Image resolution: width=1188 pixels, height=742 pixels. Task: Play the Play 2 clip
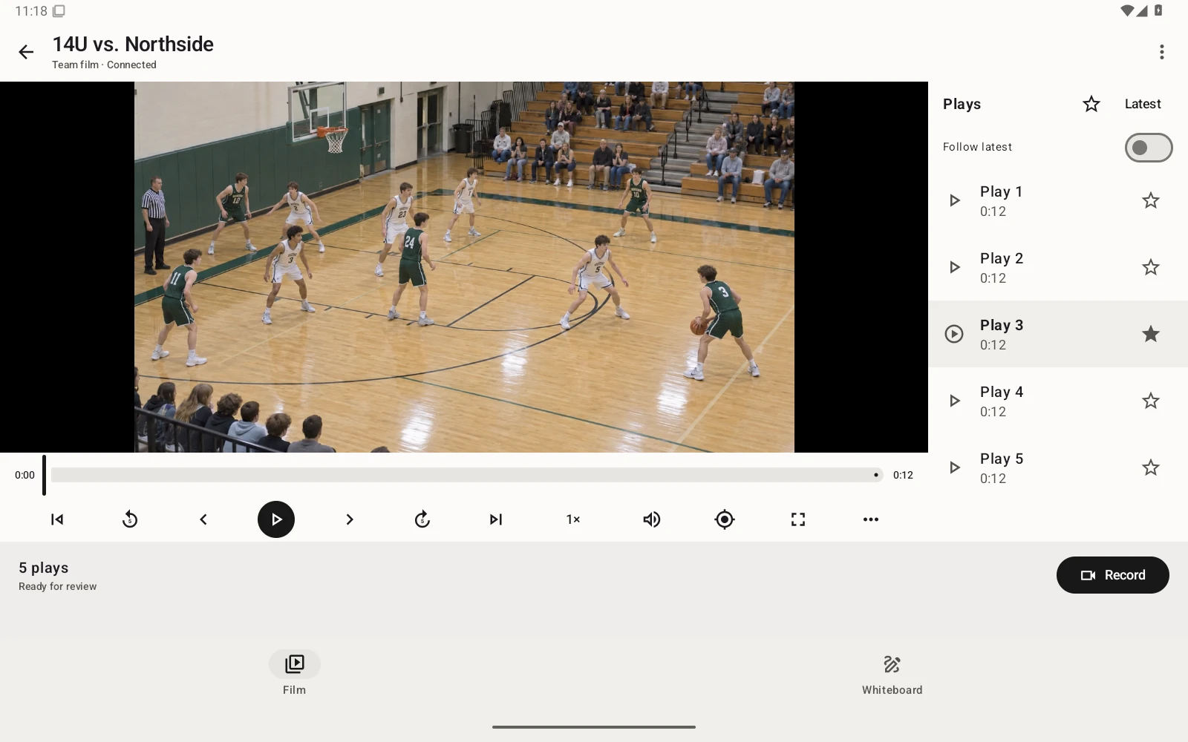pos(955,267)
